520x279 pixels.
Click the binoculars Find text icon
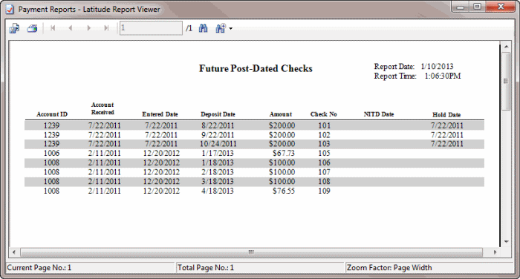[203, 28]
